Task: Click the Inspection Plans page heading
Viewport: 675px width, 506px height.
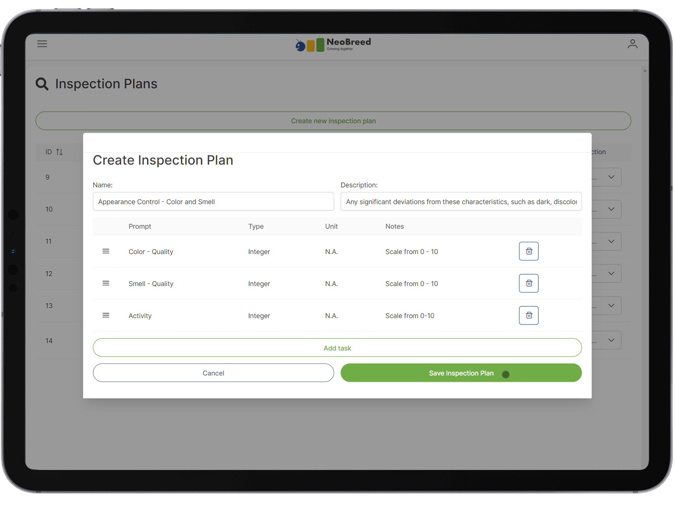Action: coord(106,84)
